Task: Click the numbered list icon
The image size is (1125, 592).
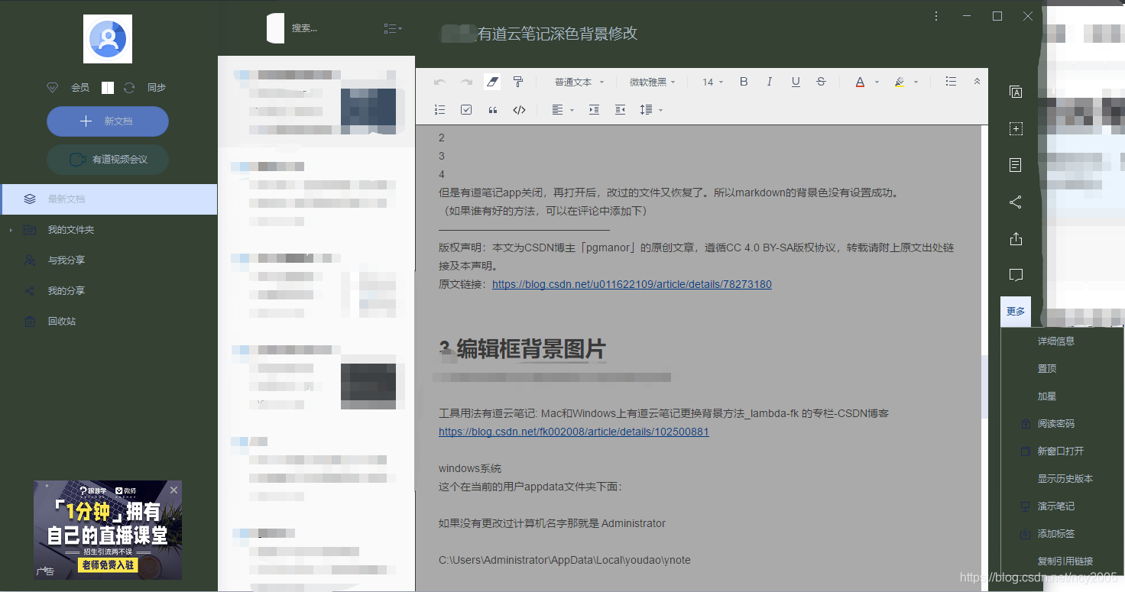Action: pos(439,109)
